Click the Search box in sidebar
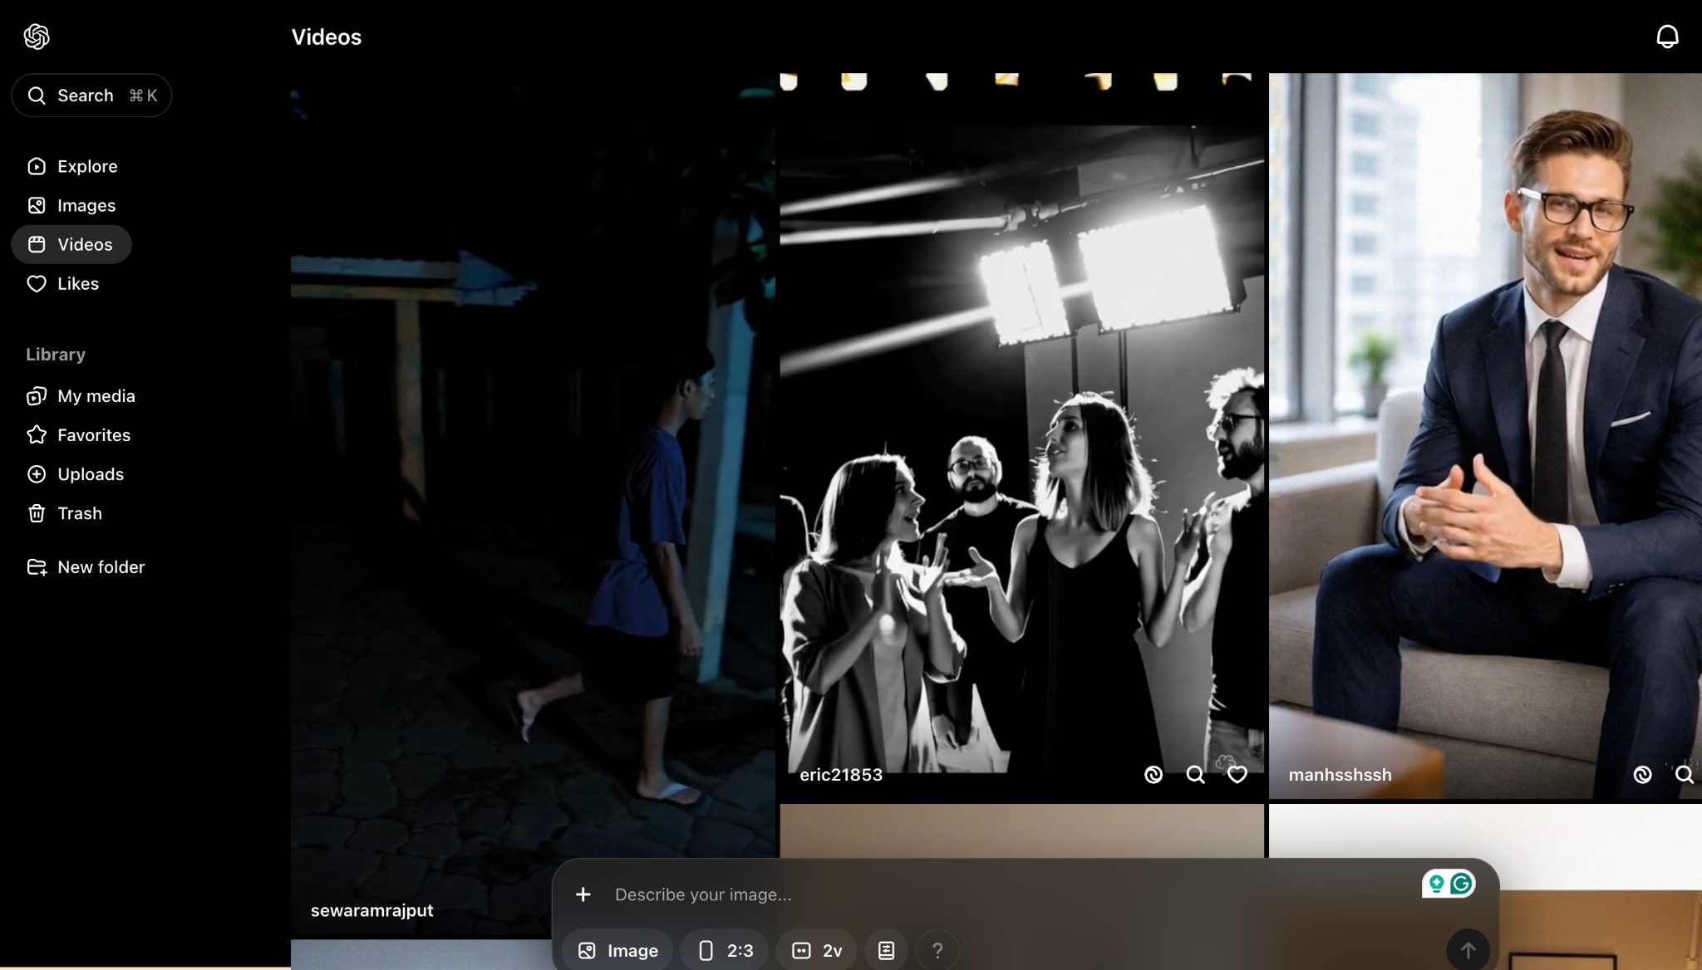This screenshot has height=970, width=1702. click(91, 96)
